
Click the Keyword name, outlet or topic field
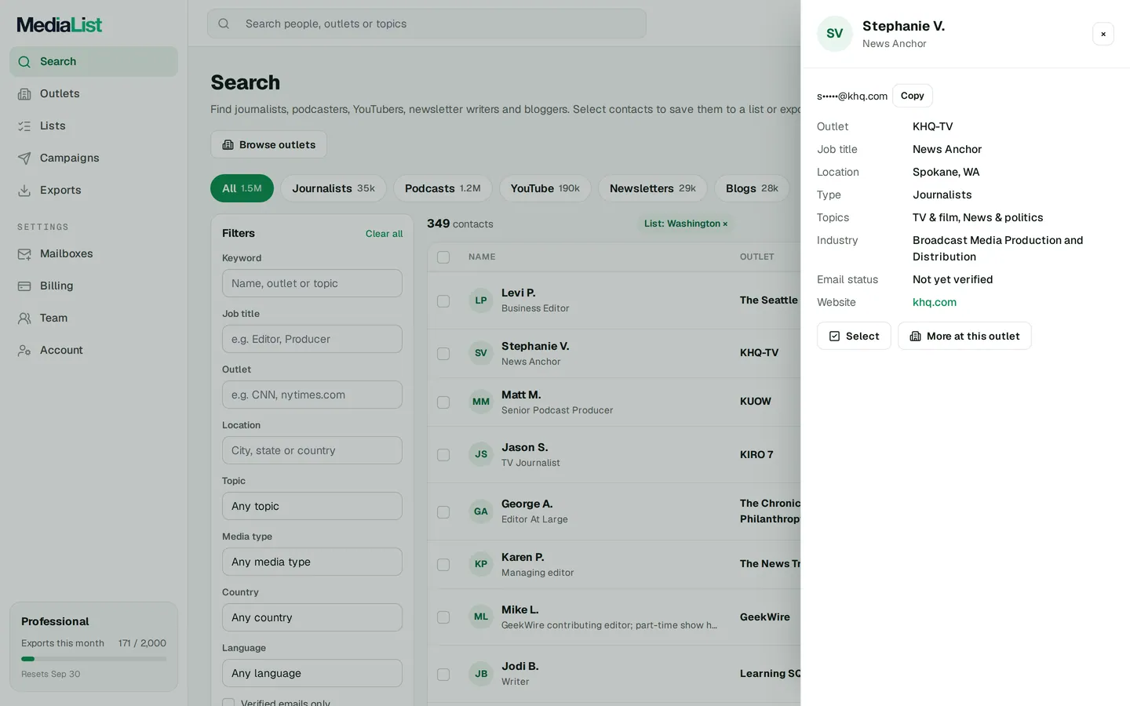coord(312,283)
